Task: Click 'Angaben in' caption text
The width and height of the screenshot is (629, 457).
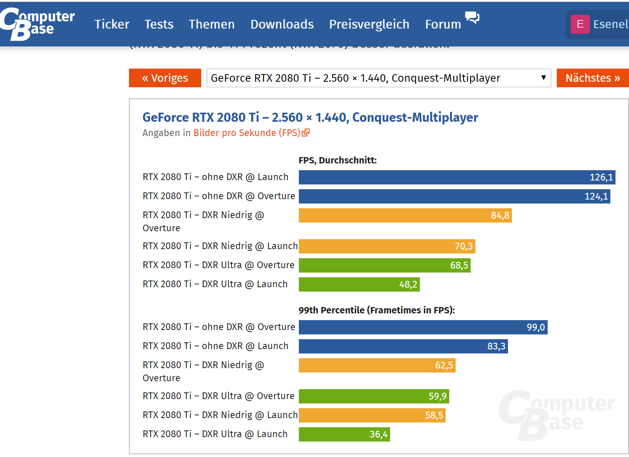Action: click(x=167, y=133)
